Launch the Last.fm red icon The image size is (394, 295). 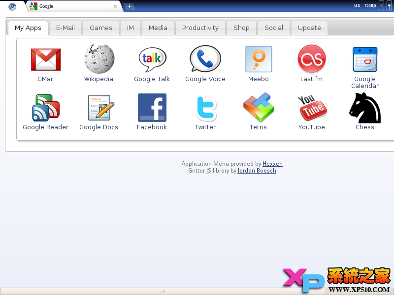pos(312,59)
